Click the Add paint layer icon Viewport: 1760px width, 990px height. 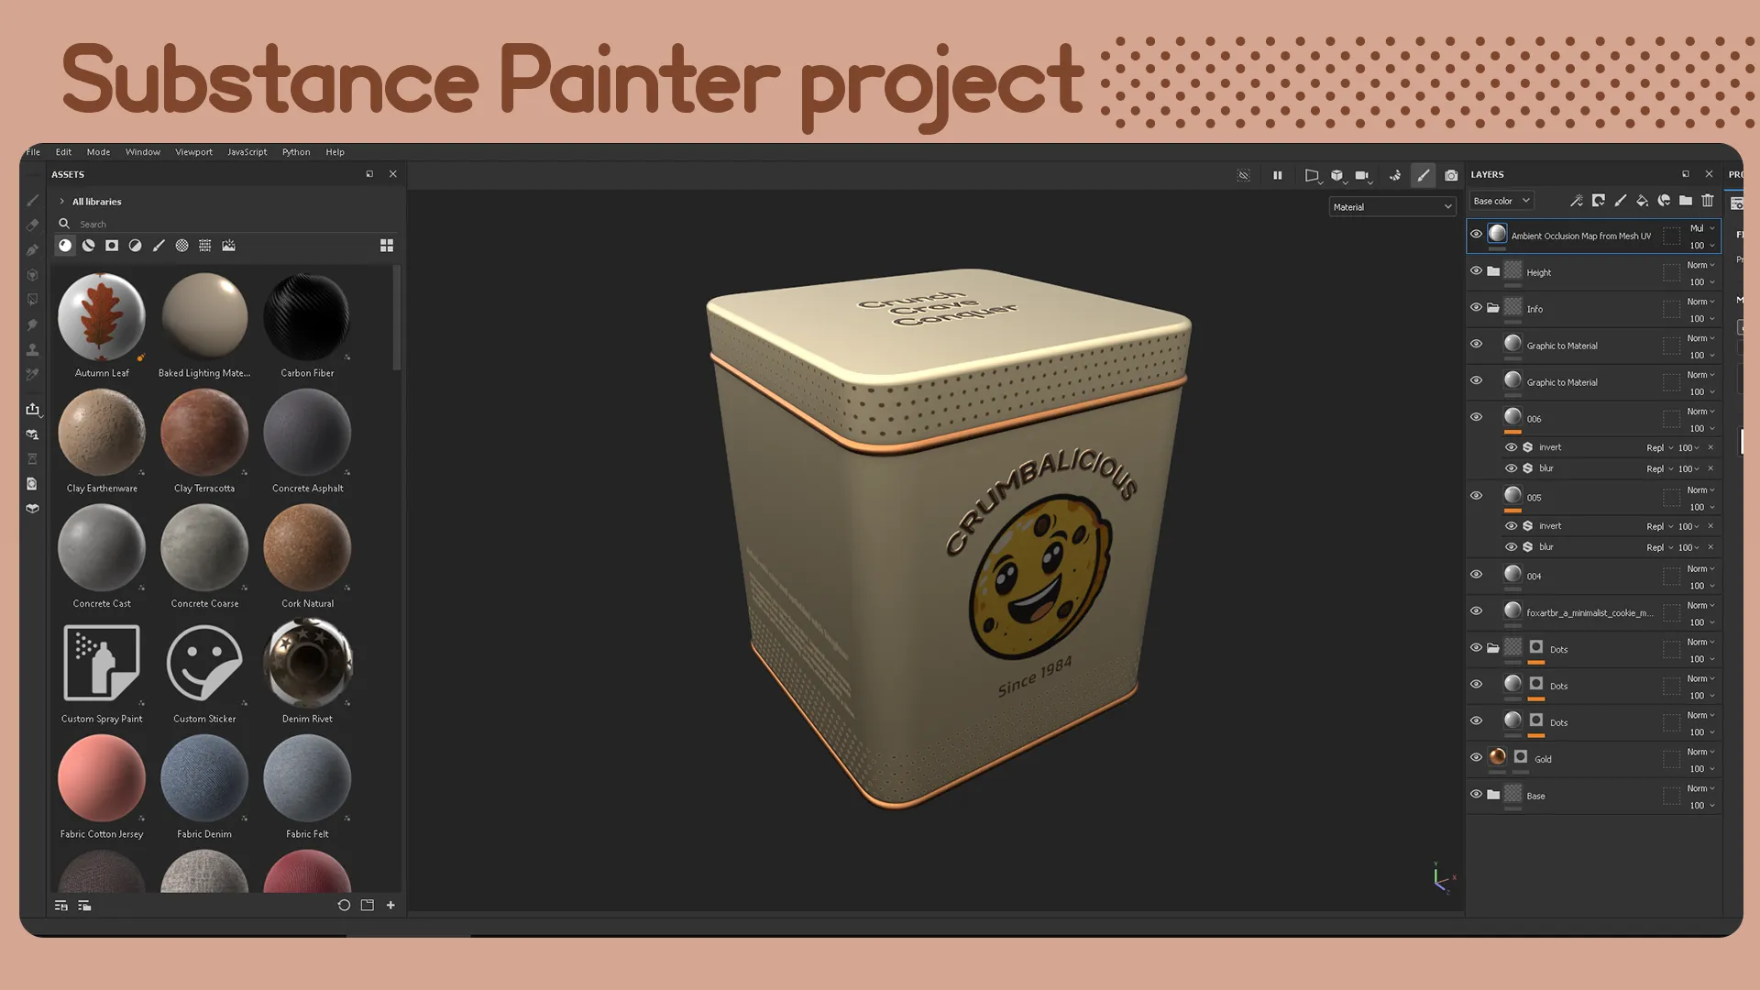coord(1621,200)
